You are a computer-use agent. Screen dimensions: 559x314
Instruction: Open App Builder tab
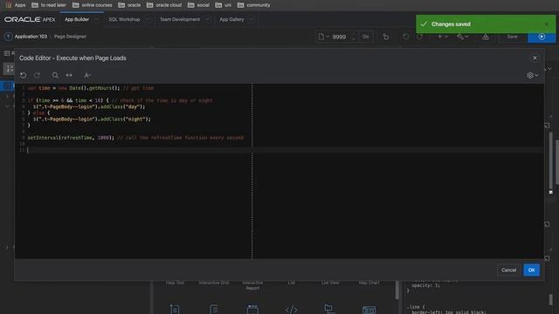77,19
